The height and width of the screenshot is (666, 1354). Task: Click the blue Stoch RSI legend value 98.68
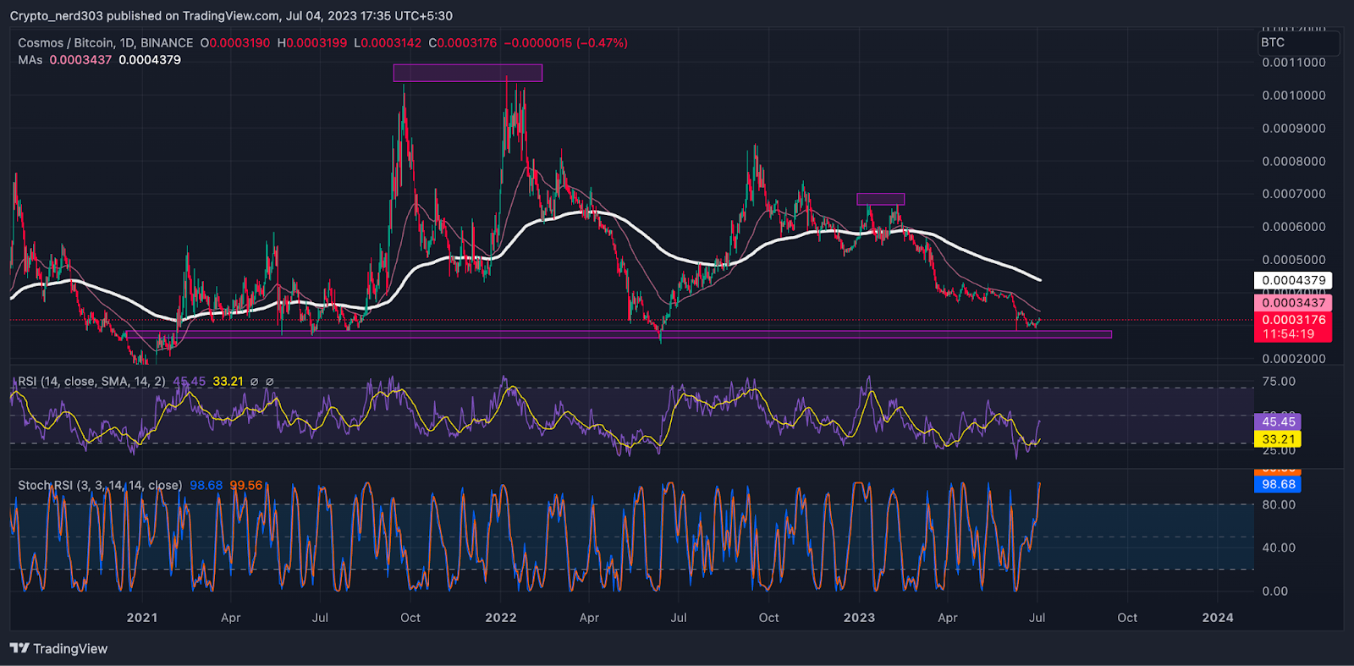pyautogui.click(x=206, y=485)
